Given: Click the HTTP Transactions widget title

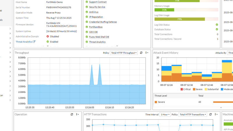Looking at the screenshot, I should pyautogui.click(x=95, y=114).
